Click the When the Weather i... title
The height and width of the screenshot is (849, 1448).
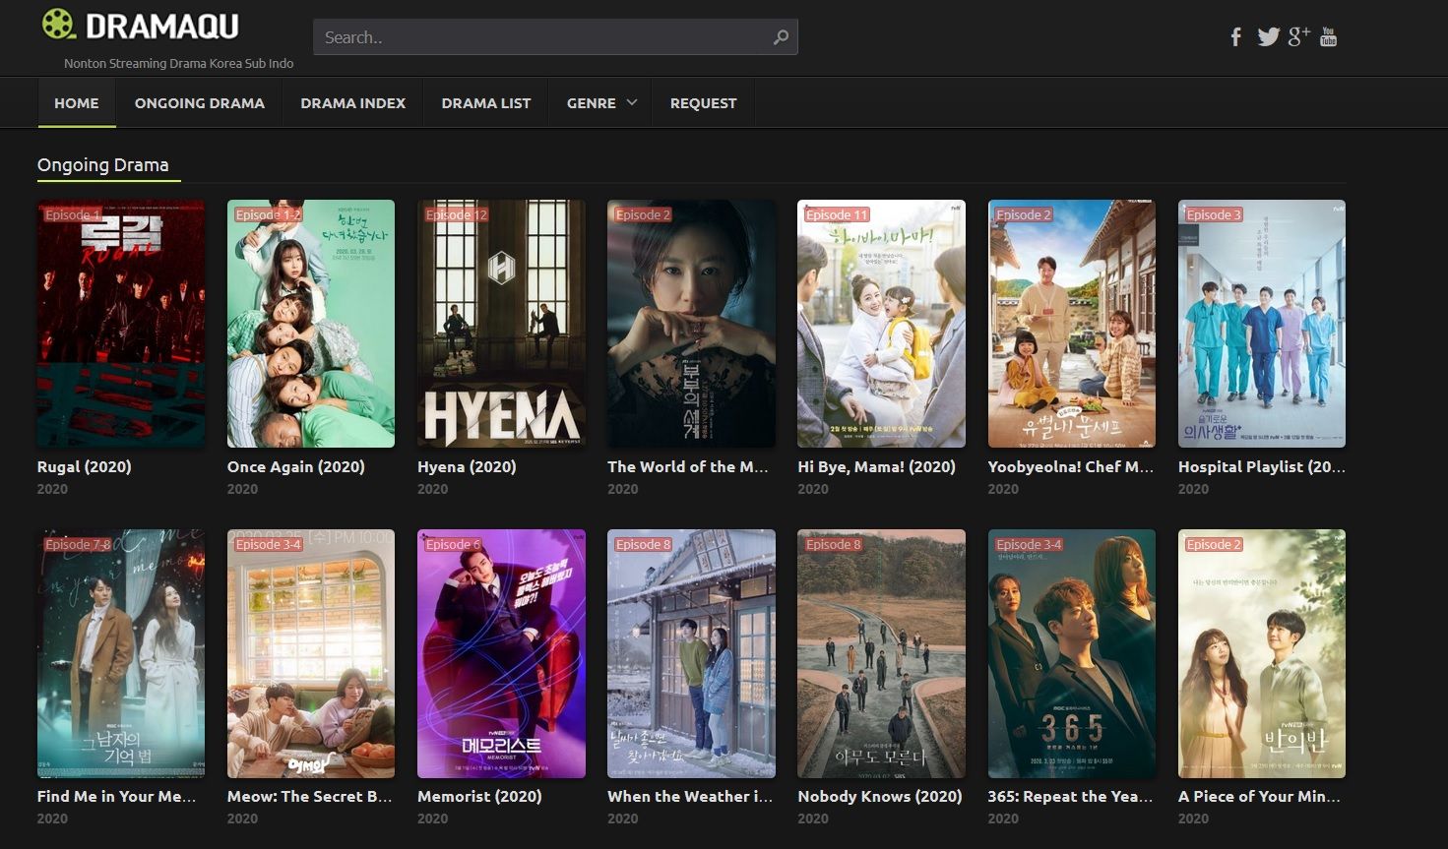coord(690,796)
